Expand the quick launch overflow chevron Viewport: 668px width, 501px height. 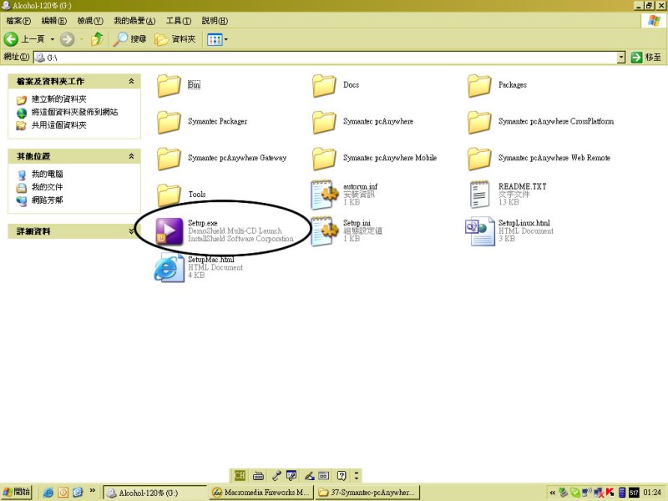coord(93,491)
